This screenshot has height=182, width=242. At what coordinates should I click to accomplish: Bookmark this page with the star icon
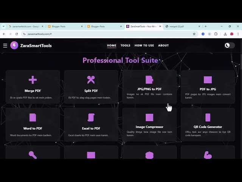coord(194,34)
